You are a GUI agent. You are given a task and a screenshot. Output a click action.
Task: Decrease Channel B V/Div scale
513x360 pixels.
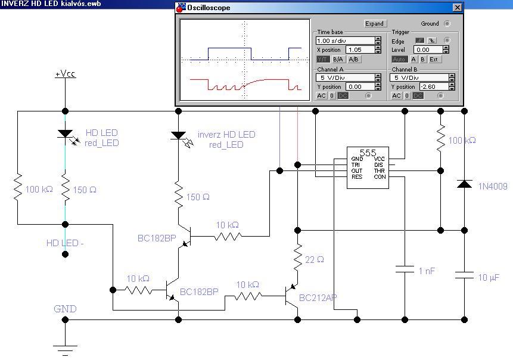pyautogui.click(x=452, y=79)
